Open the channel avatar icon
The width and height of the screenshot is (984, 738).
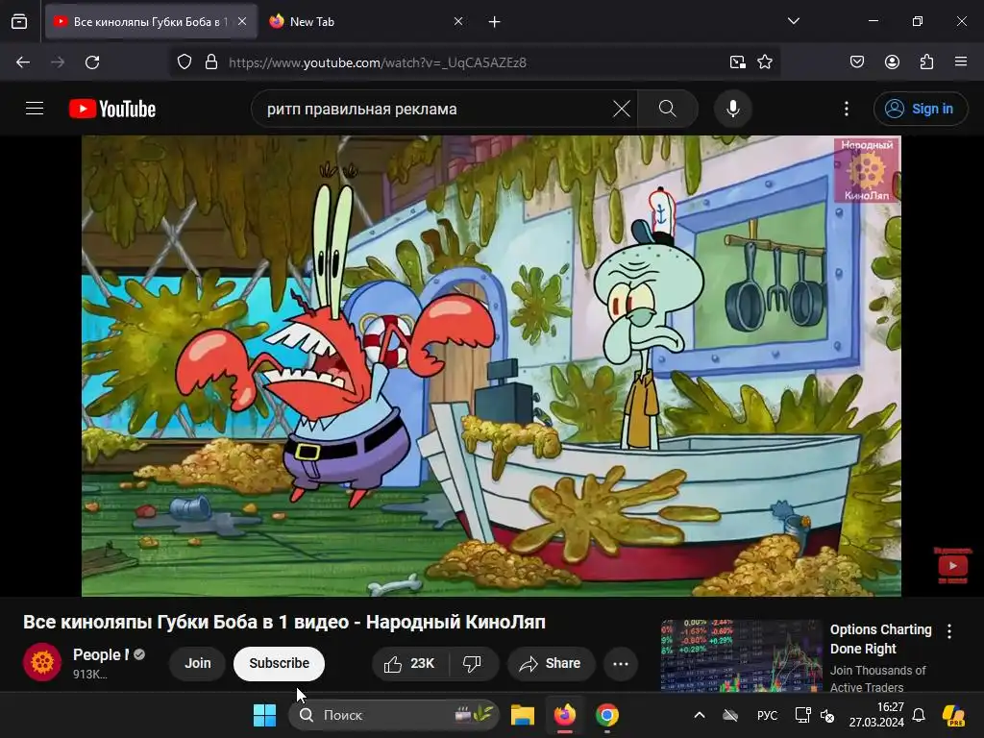(x=42, y=662)
